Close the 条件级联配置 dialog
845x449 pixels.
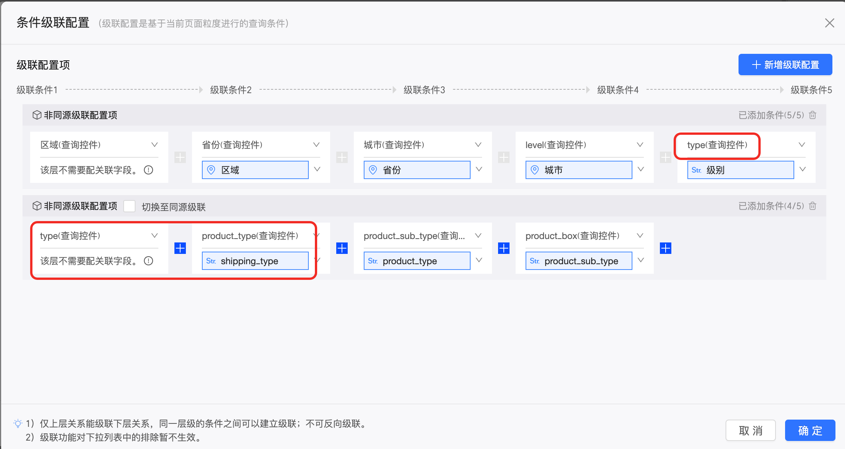tap(829, 23)
